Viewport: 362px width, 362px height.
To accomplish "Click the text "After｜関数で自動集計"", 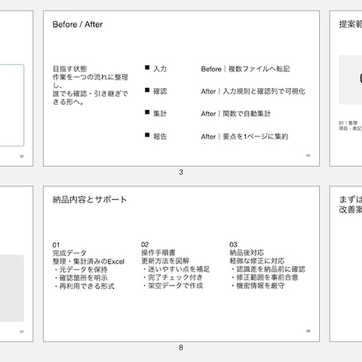I will [236, 114].
